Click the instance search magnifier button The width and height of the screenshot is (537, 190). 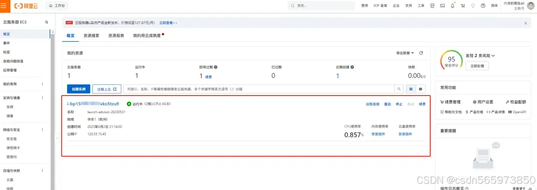click(399, 89)
